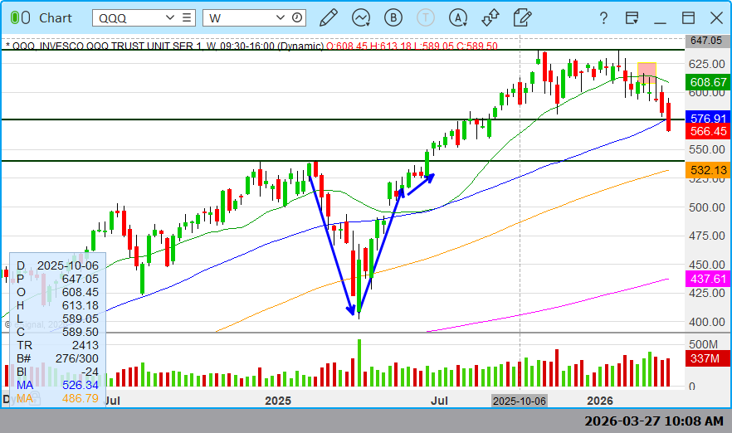Click the 500.00 price axis label
The width and height of the screenshot is (732, 433).
point(707,207)
